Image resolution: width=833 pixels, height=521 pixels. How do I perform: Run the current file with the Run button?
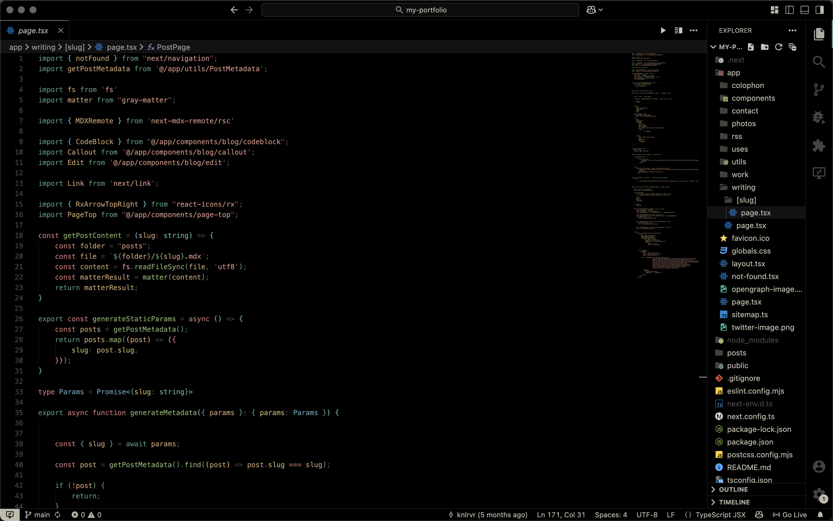point(663,30)
